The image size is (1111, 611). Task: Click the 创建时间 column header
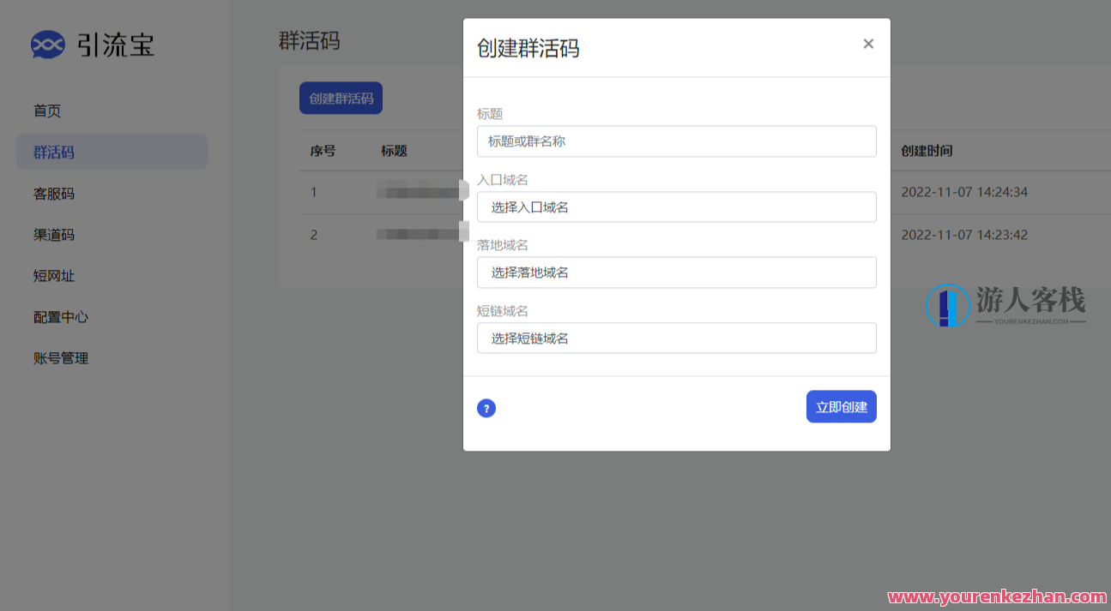[927, 151]
